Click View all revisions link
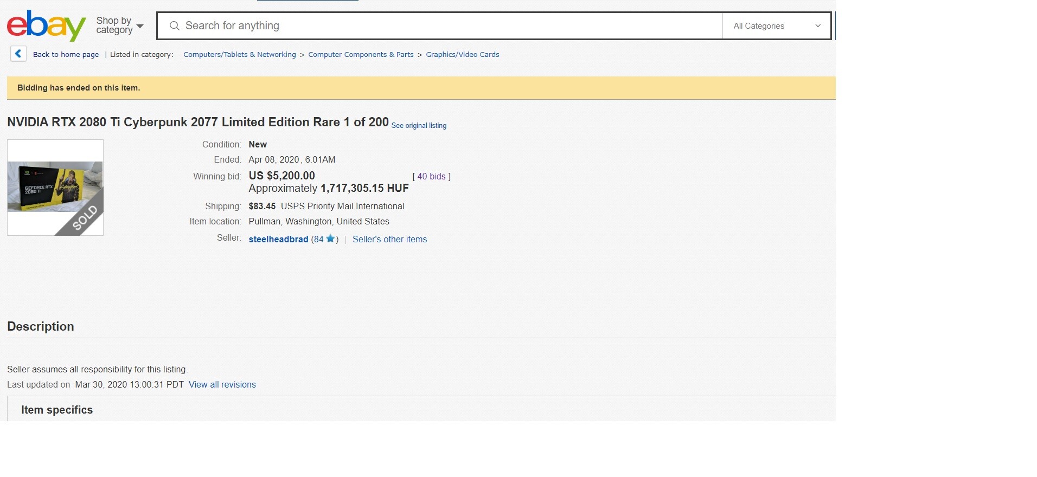This screenshot has width=1037, height=477. point(222,385)
